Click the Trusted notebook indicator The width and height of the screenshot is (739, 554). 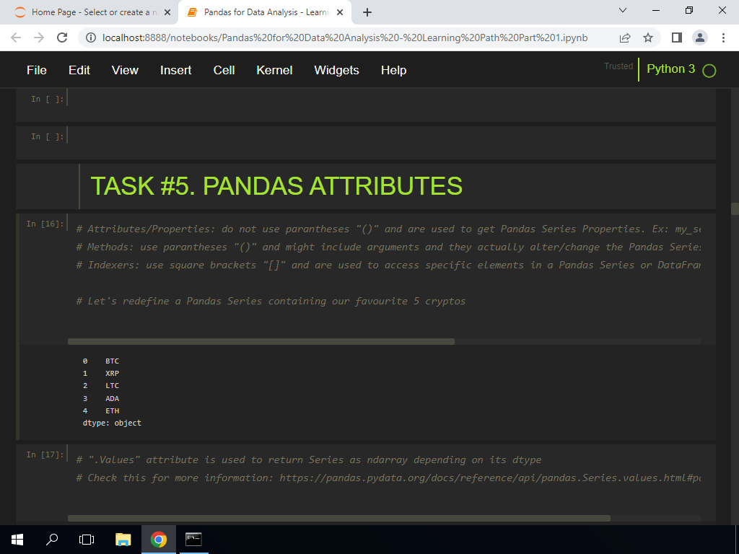pyautogui.click(x=618, y=66)
